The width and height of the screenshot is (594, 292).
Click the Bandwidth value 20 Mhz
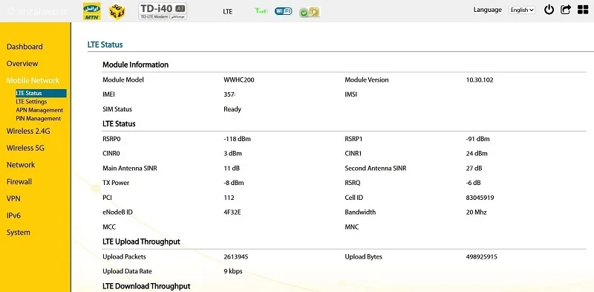tap(476, 212)
